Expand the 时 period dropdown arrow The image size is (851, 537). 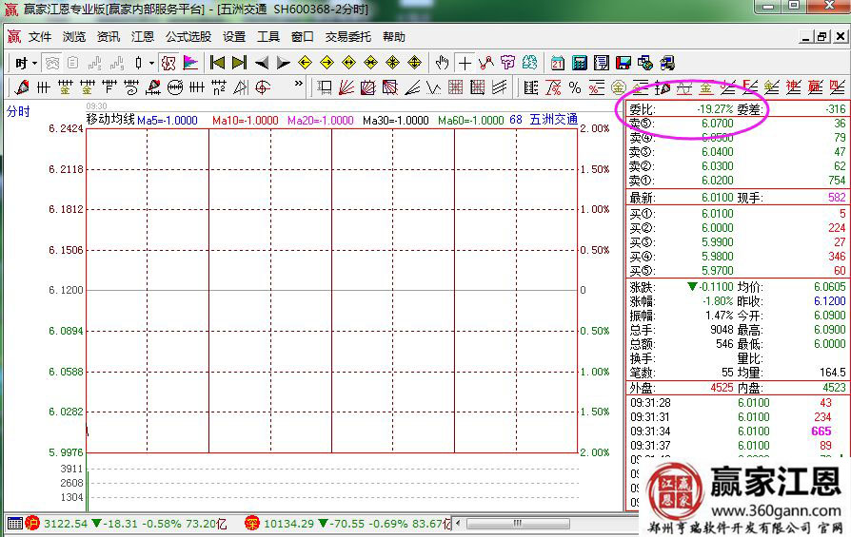click(35, 64)
